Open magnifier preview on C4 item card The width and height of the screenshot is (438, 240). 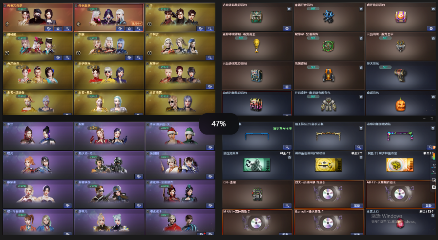287,206
